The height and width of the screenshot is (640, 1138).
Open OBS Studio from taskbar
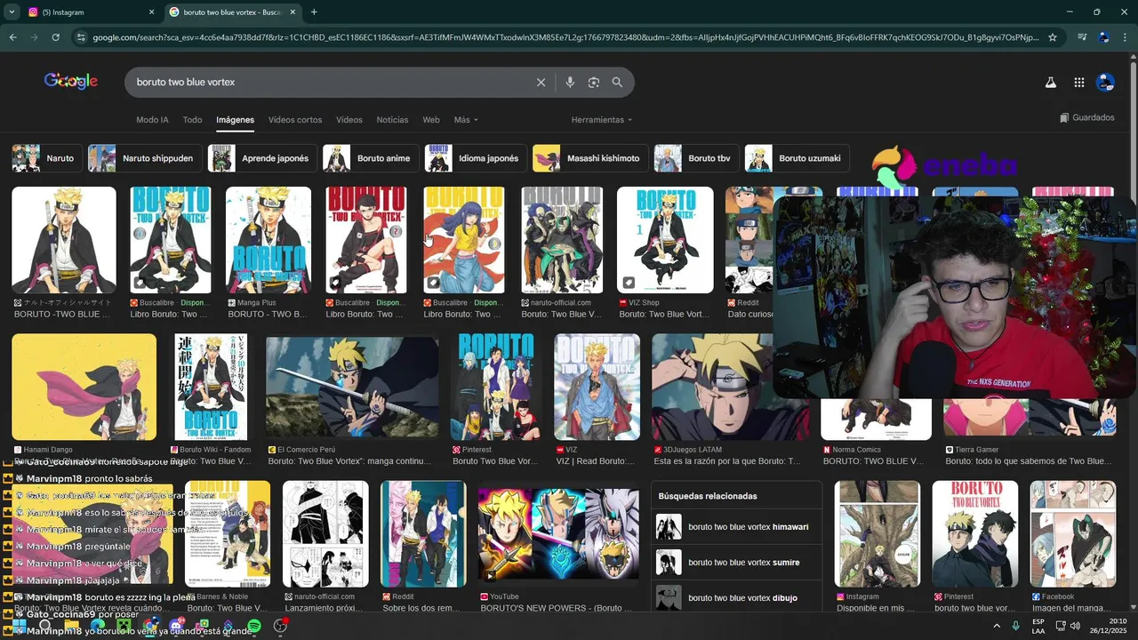[280, 626]
